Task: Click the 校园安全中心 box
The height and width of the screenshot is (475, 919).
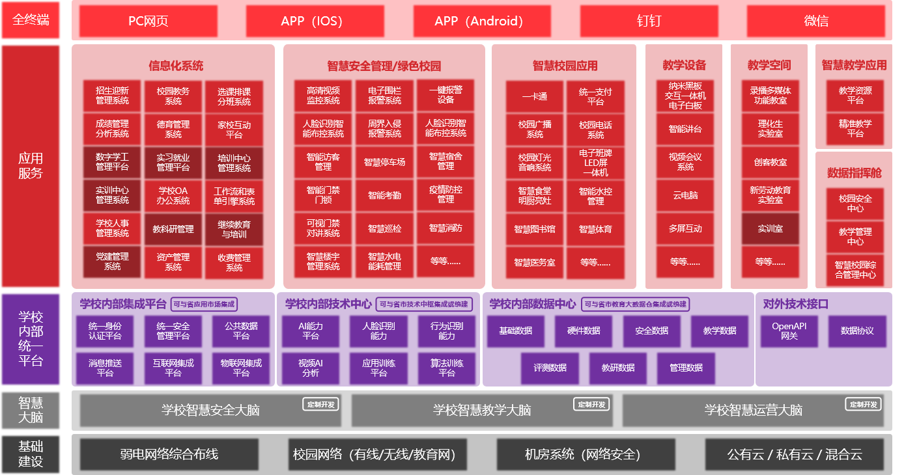Action: (x=855, y=204)
